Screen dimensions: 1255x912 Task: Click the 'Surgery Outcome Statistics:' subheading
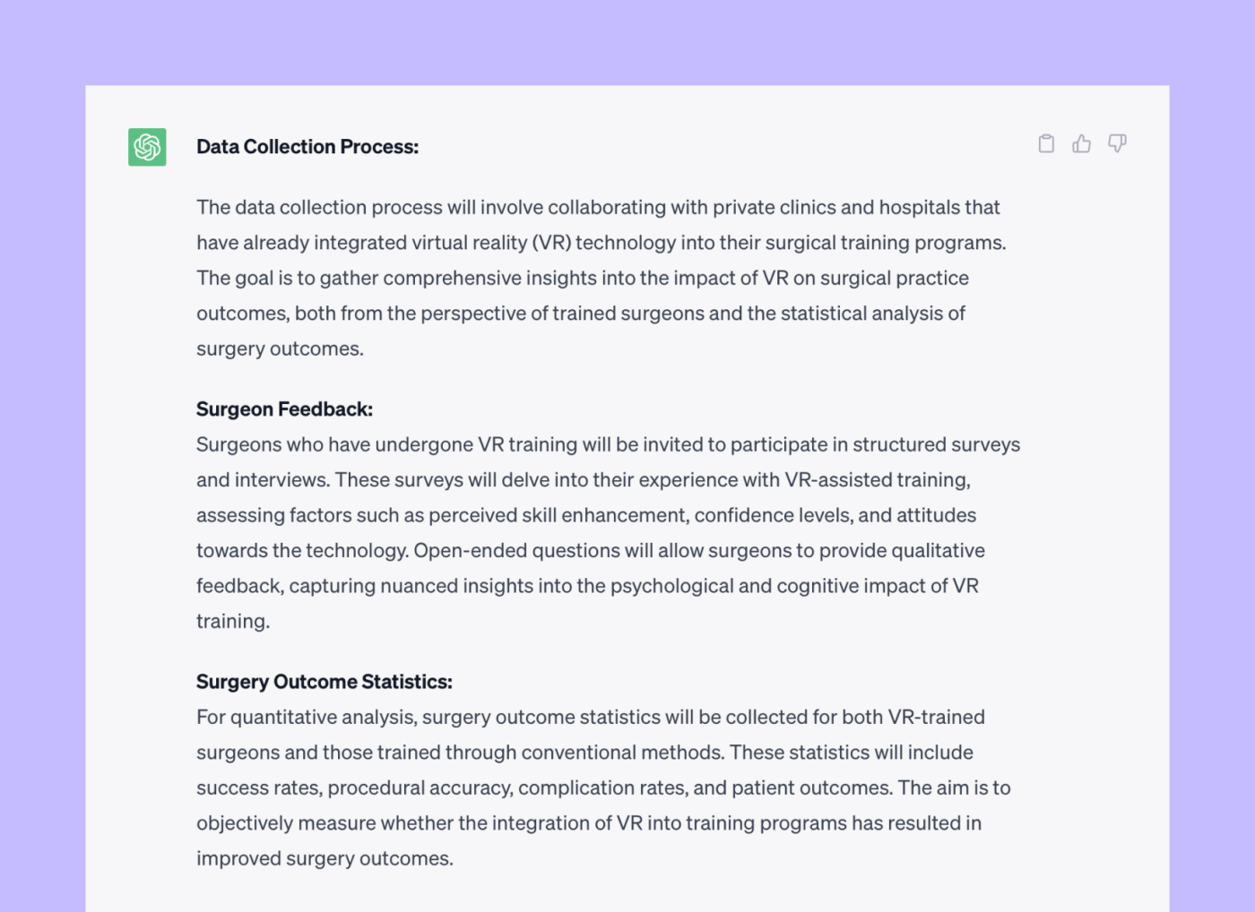[x=325, y=681]
